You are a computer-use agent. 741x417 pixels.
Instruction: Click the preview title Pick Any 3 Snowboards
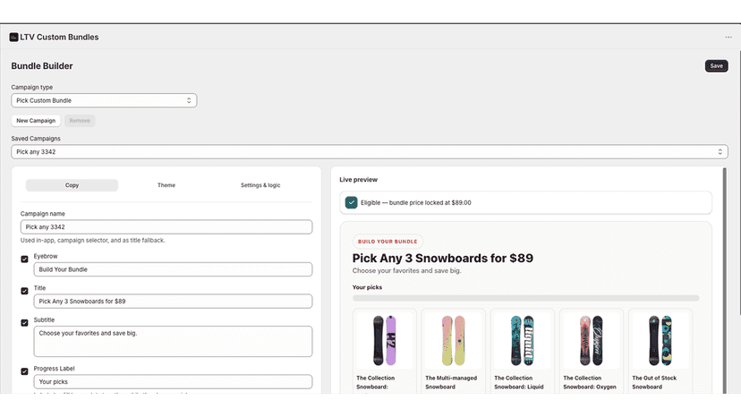click(443, 258)
